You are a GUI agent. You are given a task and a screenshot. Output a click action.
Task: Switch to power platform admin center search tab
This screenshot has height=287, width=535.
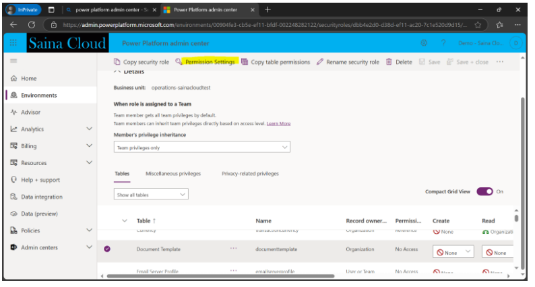(111, 10)
